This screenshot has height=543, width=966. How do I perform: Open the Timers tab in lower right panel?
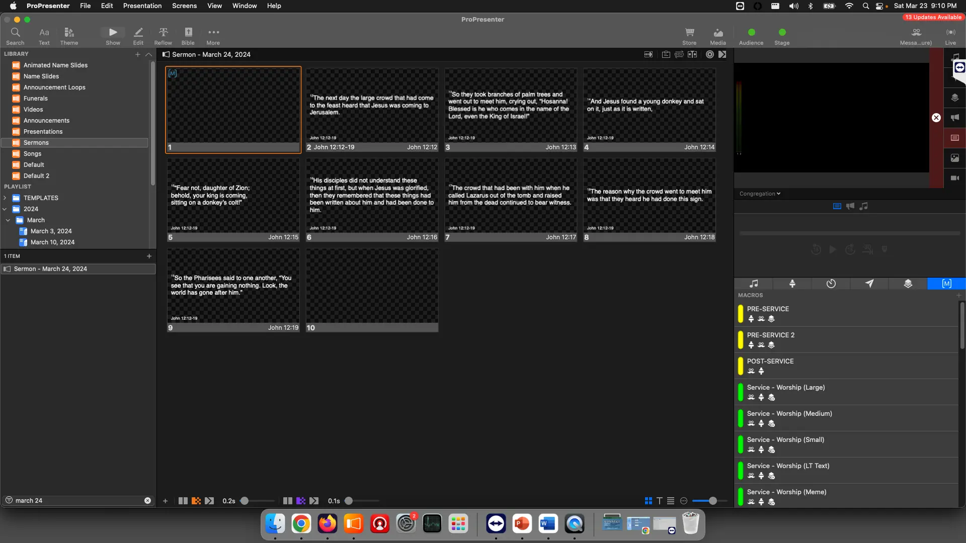(x=831, y=284)
